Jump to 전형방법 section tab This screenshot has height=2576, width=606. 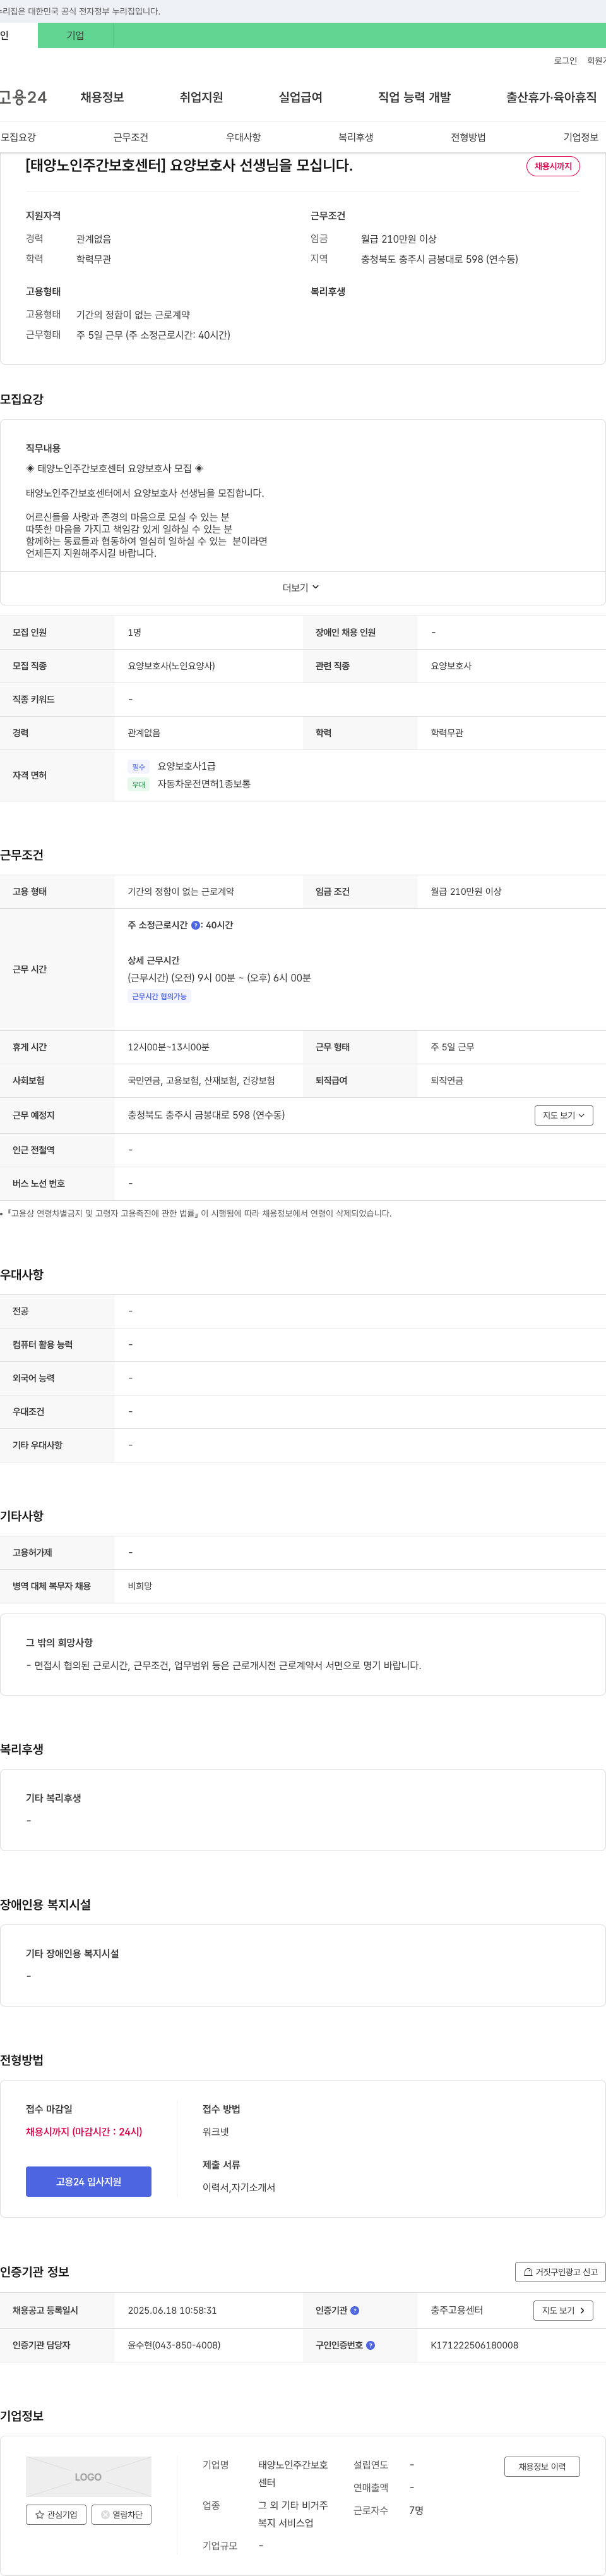pos(468,137)
